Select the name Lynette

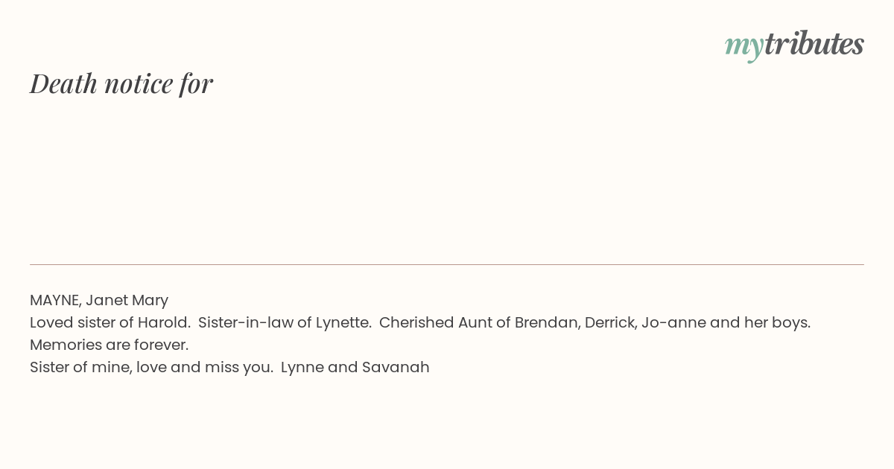(343, 323)
